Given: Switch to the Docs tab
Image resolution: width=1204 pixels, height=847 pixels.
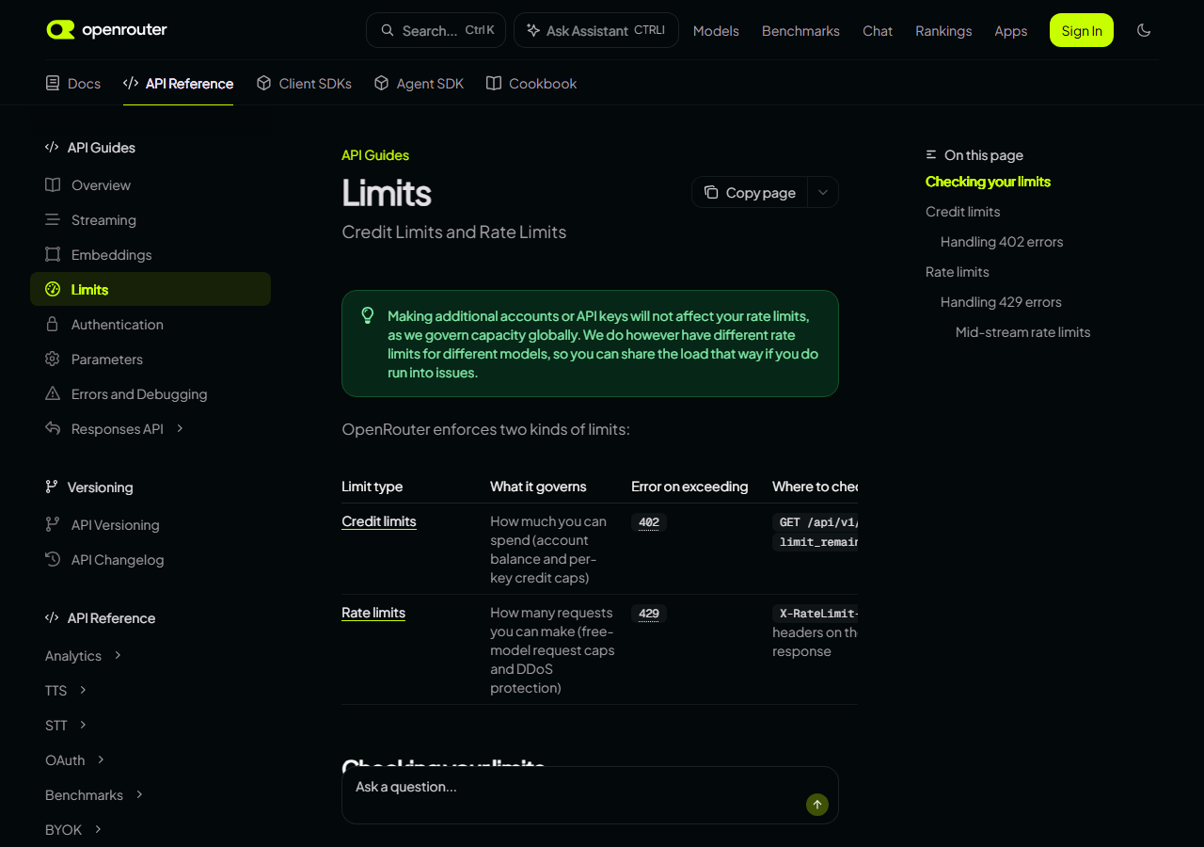Looking at the screenshot, I should point(72,84).
